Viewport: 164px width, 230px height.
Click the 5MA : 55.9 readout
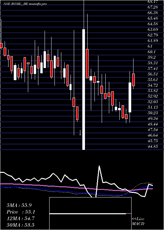(x=19, y=205)
